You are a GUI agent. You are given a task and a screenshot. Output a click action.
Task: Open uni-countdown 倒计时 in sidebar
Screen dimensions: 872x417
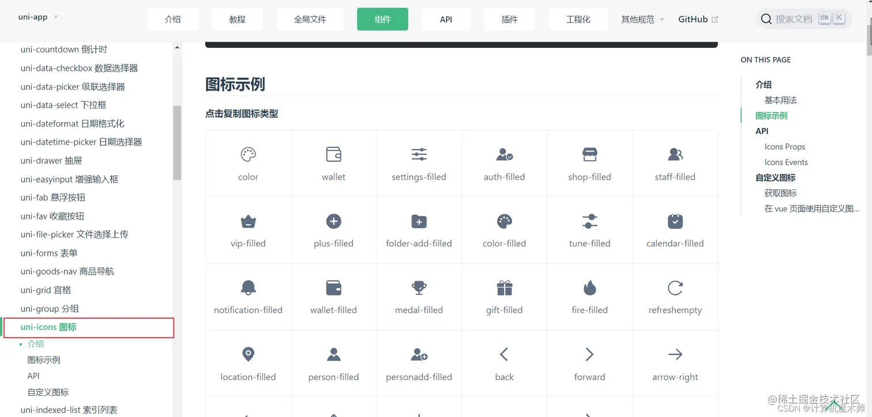click(63, 50)
